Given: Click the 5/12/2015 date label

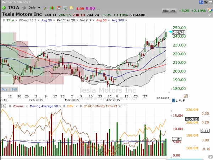Looking at the screenshot, I should pos(163,98).
